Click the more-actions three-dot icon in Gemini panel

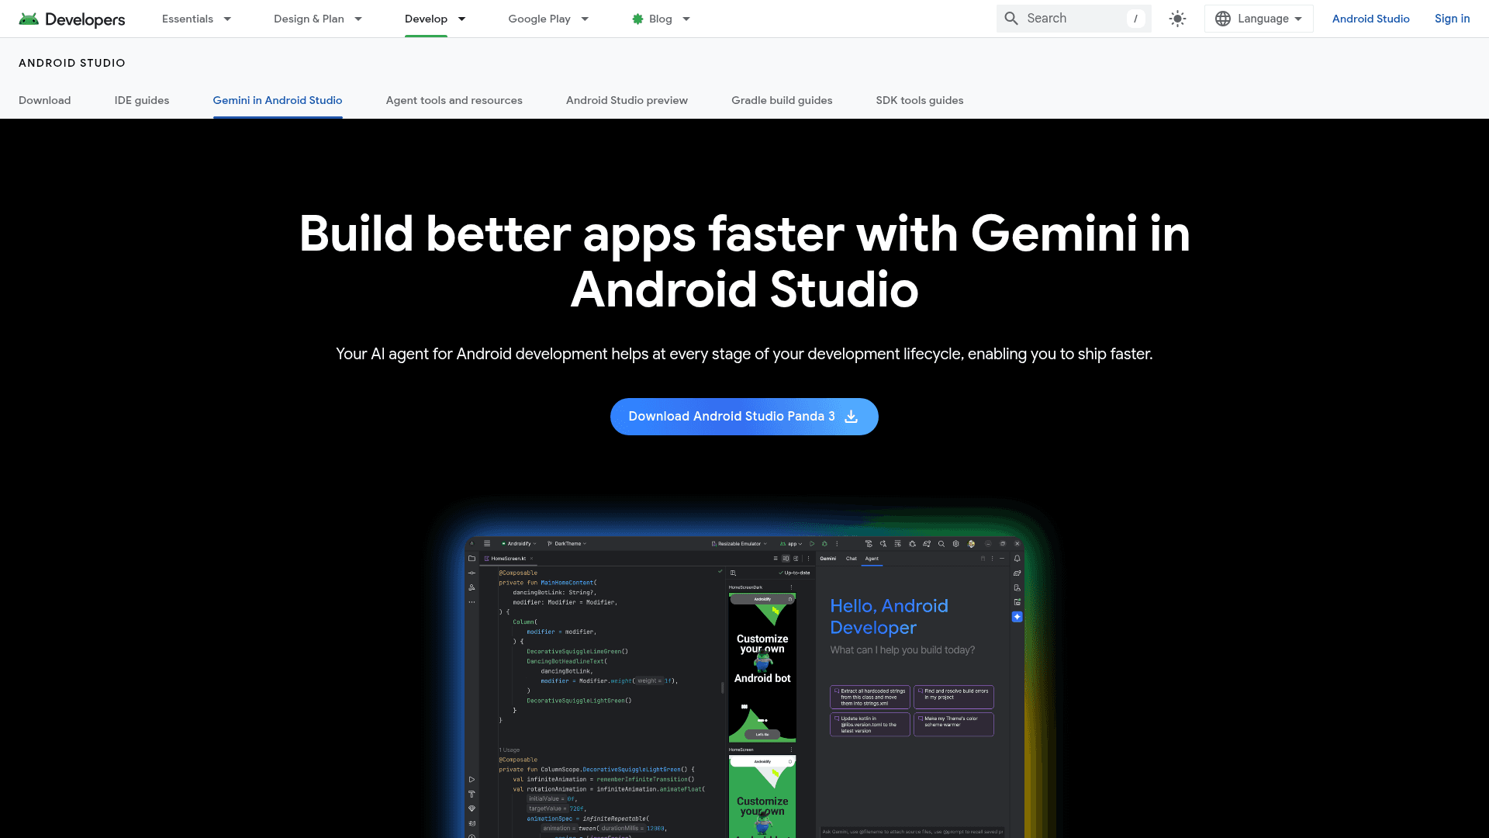click(x=993, y=558)
